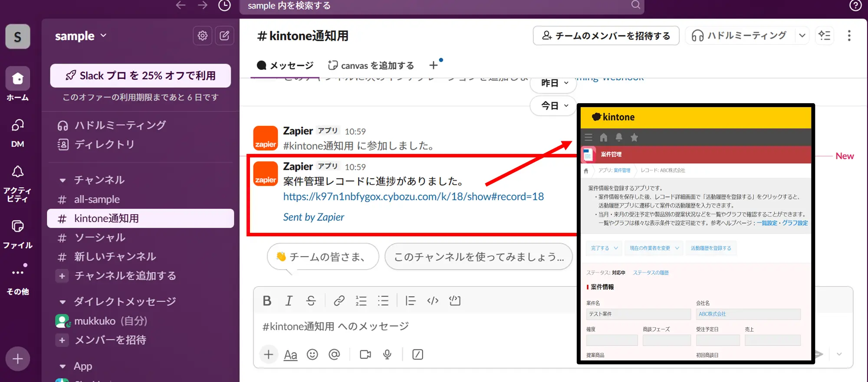Record an audio clip with microphone icon
Image resolution: width=868 pixels, height=382 pixels.
pos(387,355)
